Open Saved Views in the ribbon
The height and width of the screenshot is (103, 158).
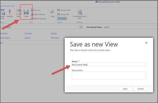2,14
